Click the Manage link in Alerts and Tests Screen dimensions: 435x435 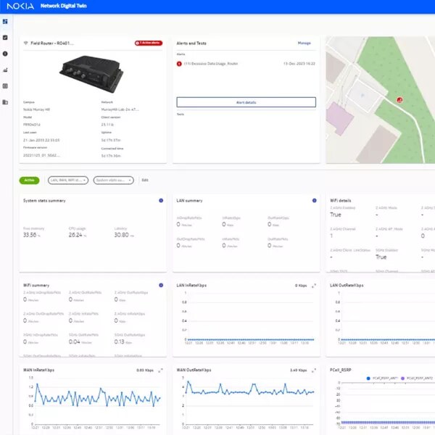pos(304,43)
